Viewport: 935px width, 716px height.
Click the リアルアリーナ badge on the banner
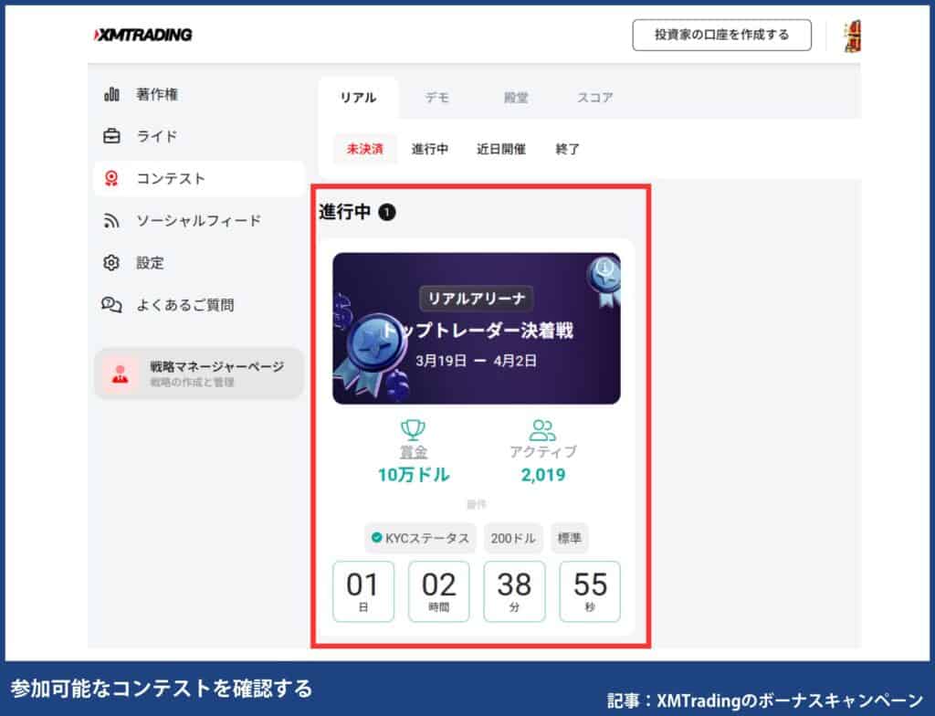pos(477,299)
